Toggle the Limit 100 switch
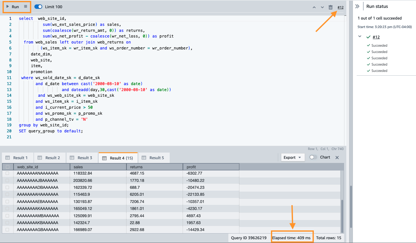The height and width of the screenshot is (243, 416). [38, 7]
